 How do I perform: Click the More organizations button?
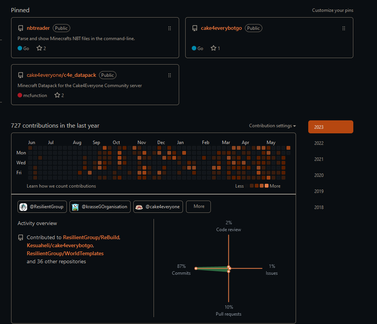tap(198, 206)
